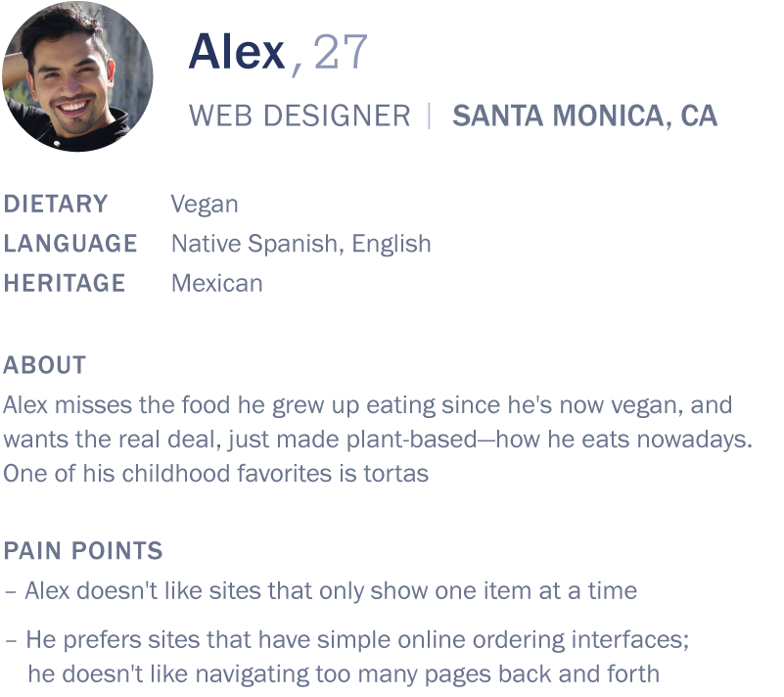Click the WEB DESIGNER job title
The height and width of the screenshot is (697, 784).
pos(300,116)
